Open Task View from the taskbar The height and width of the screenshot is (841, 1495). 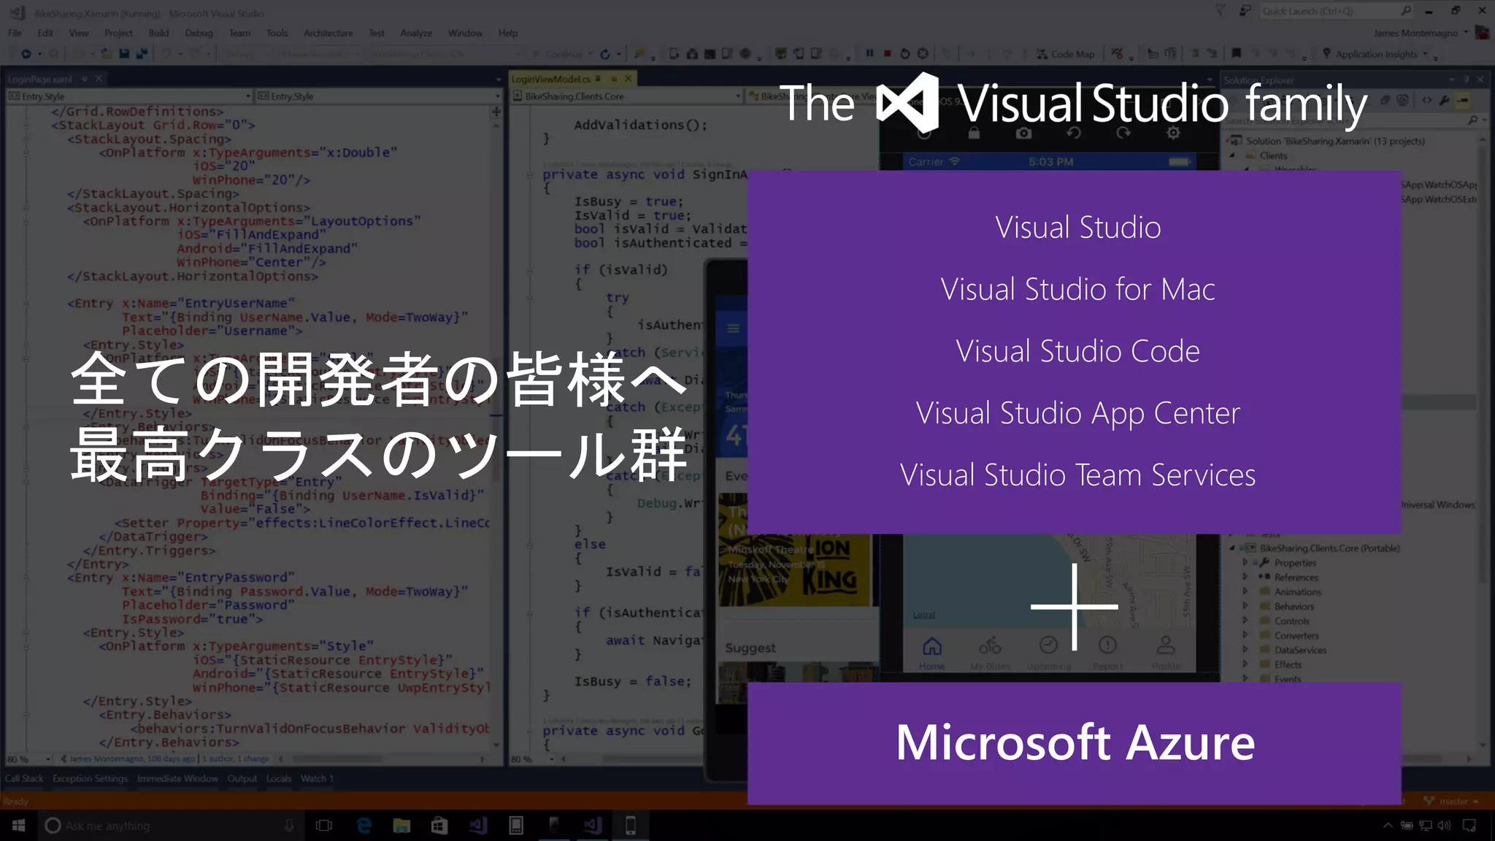coord(323,826)
